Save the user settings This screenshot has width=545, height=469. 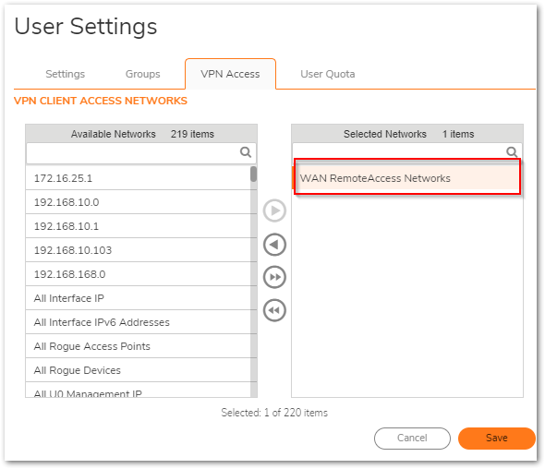tap(497, 439)
